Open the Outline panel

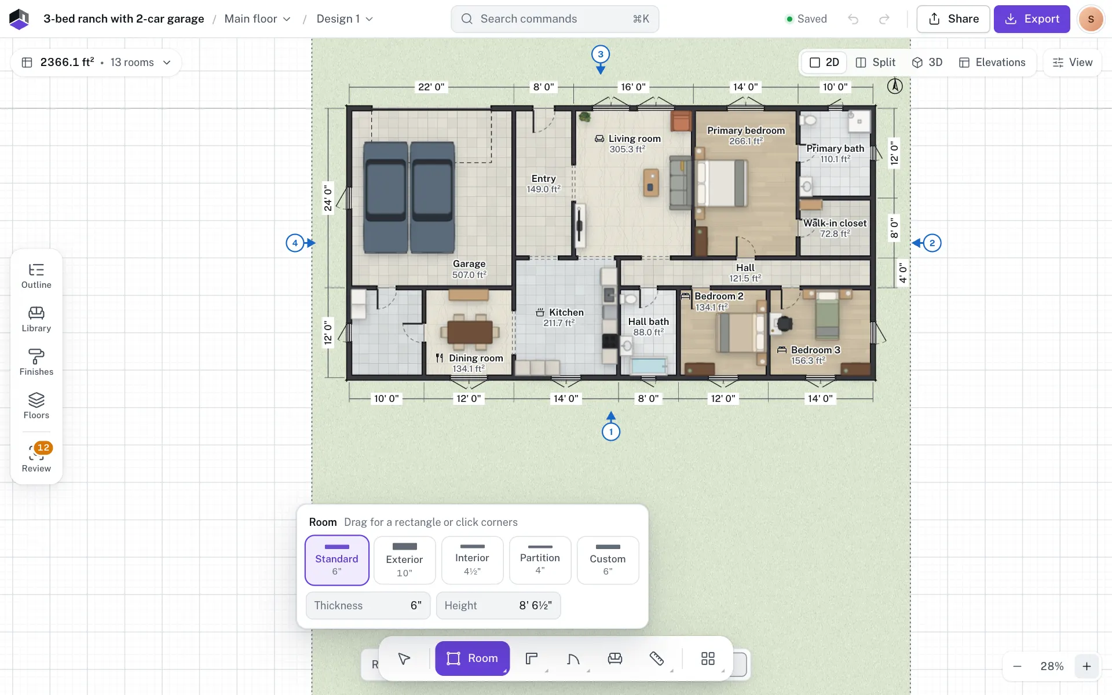click(36, 276)
